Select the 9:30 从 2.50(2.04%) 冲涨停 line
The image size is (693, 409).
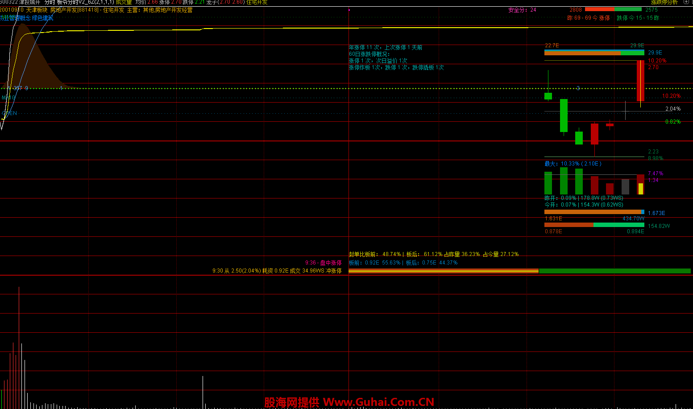277,271
